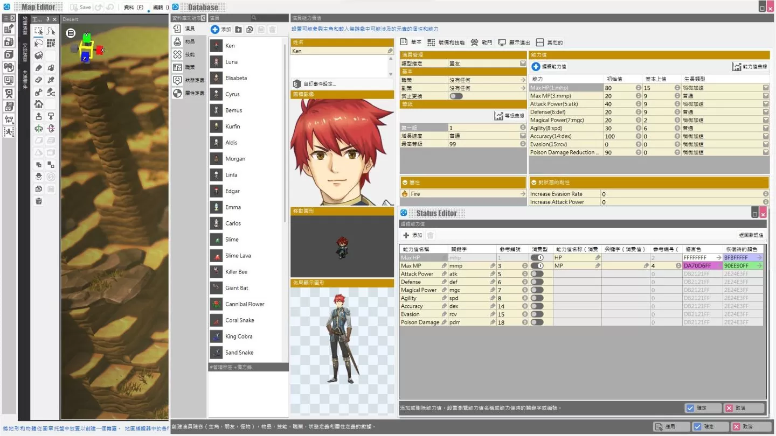Screen dimensions: 776x436
Task: Open the viewport hamburger menu on Desert map
Action: click(71, 33)
